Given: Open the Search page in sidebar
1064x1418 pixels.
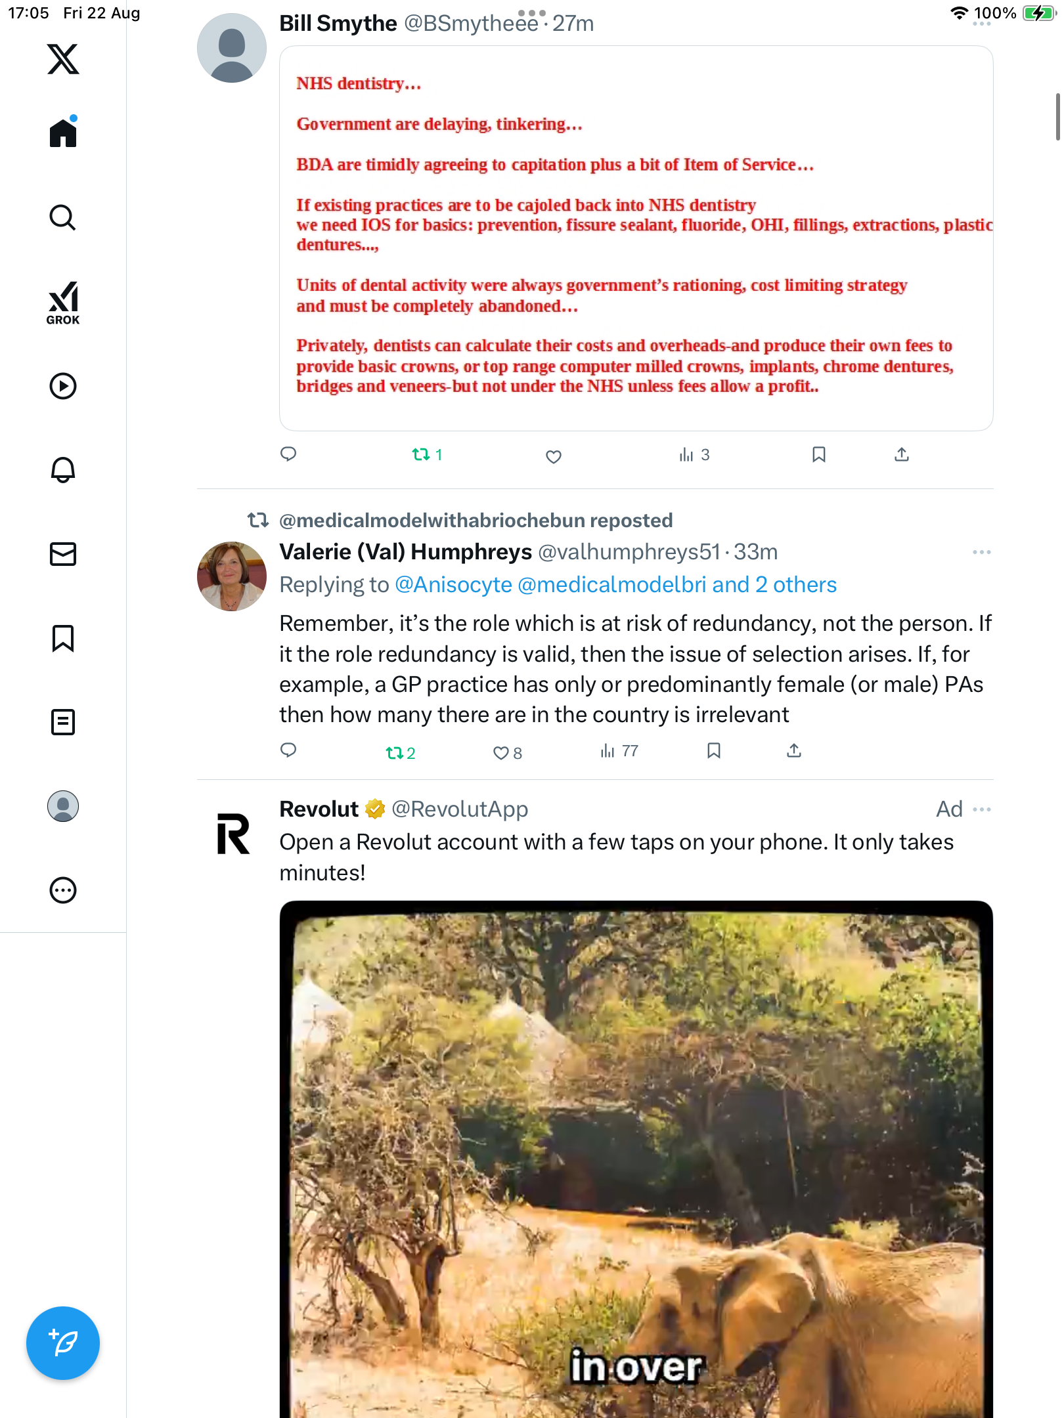Looking at the screenshot, I should point(63,218).
